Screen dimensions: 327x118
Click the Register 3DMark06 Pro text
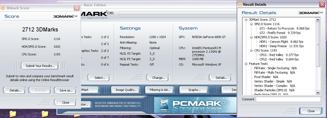118,104
